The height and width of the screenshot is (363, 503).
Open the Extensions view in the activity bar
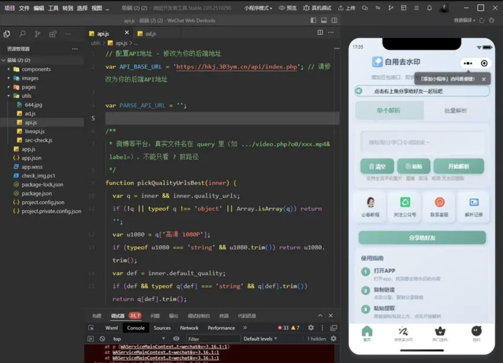coord(53,34)
